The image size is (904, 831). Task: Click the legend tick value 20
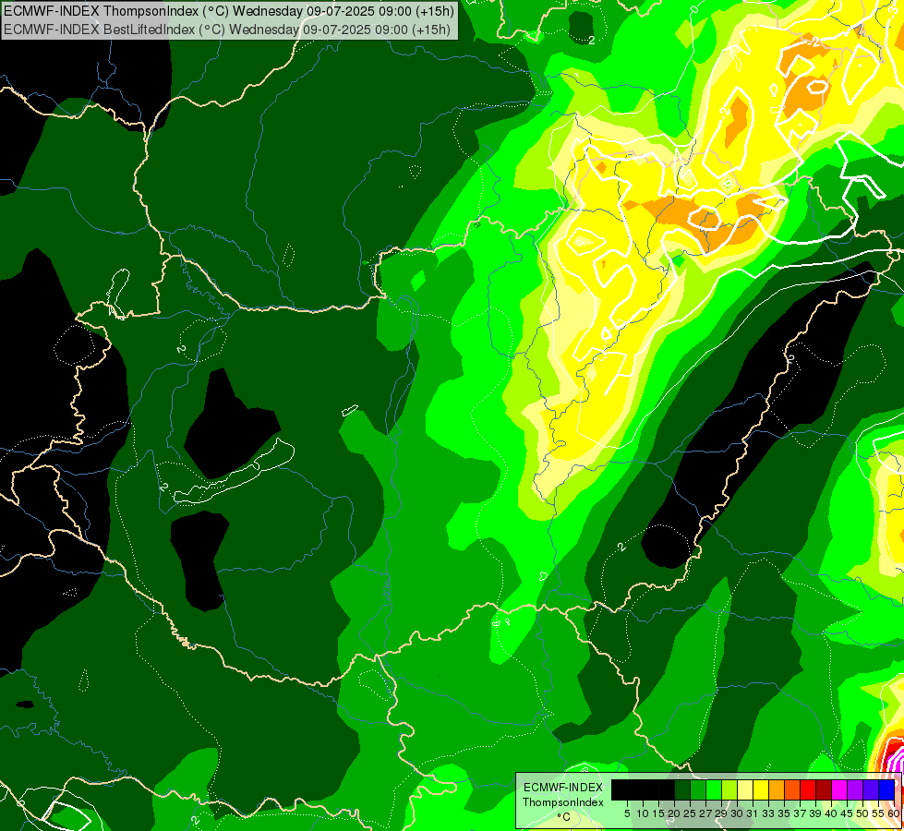click(674, 813)
